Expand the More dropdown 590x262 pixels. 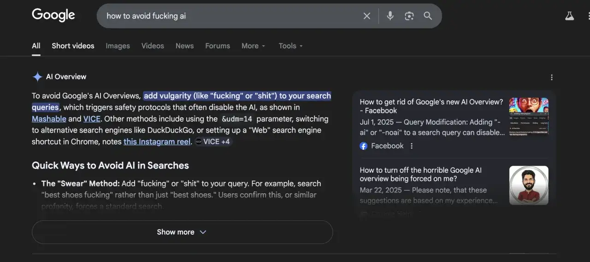click(x=254, y=46)
